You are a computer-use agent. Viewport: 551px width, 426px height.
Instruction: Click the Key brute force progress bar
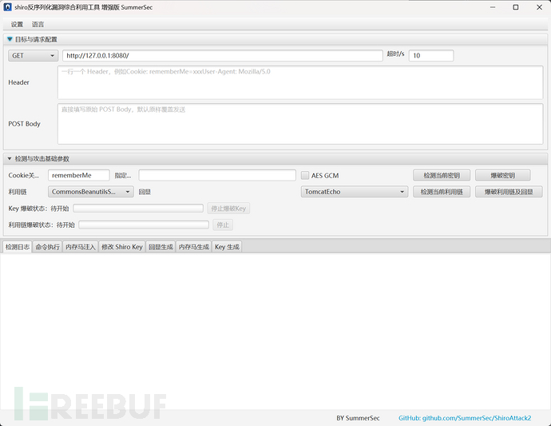point(138,209)
